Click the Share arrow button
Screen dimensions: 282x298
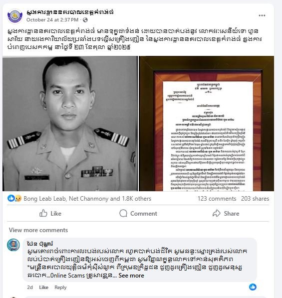[226, 214]
